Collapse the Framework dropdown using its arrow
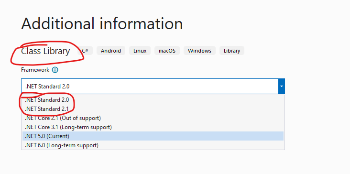350x174 pixels. coord(282,86)
